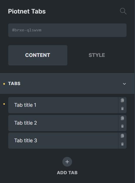Delete Tab title 2 with trash icon
Screen dimensions: 135x183
coord(122,126)
